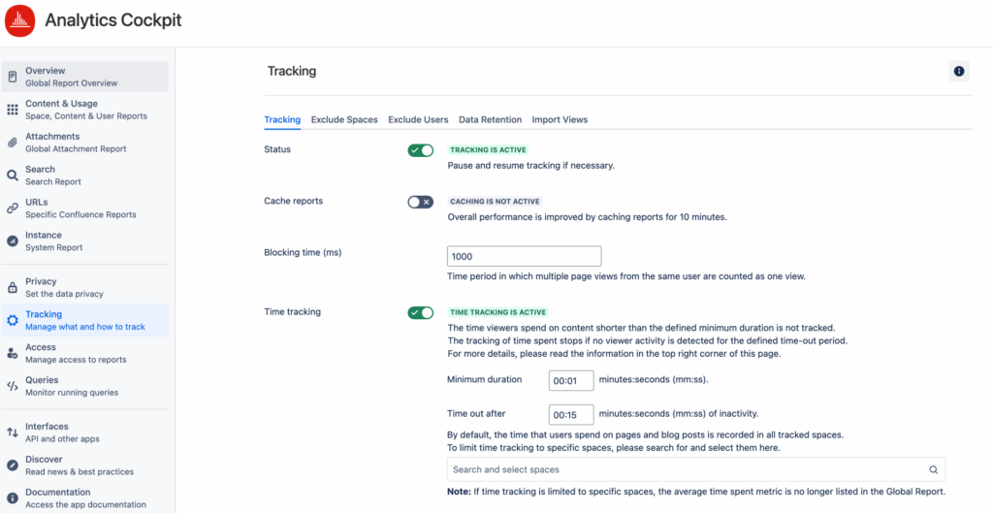Toggle the tracking Status switch off
Viewport: 993px width, 513px height.
pyautogui.click(x=421, y=150)
